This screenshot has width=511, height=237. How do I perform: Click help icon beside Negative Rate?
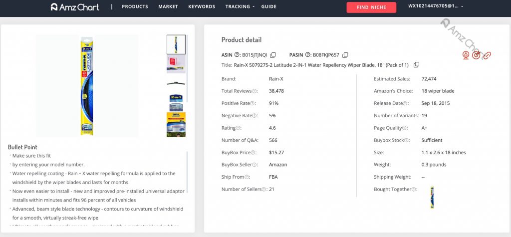pos(254,116)
